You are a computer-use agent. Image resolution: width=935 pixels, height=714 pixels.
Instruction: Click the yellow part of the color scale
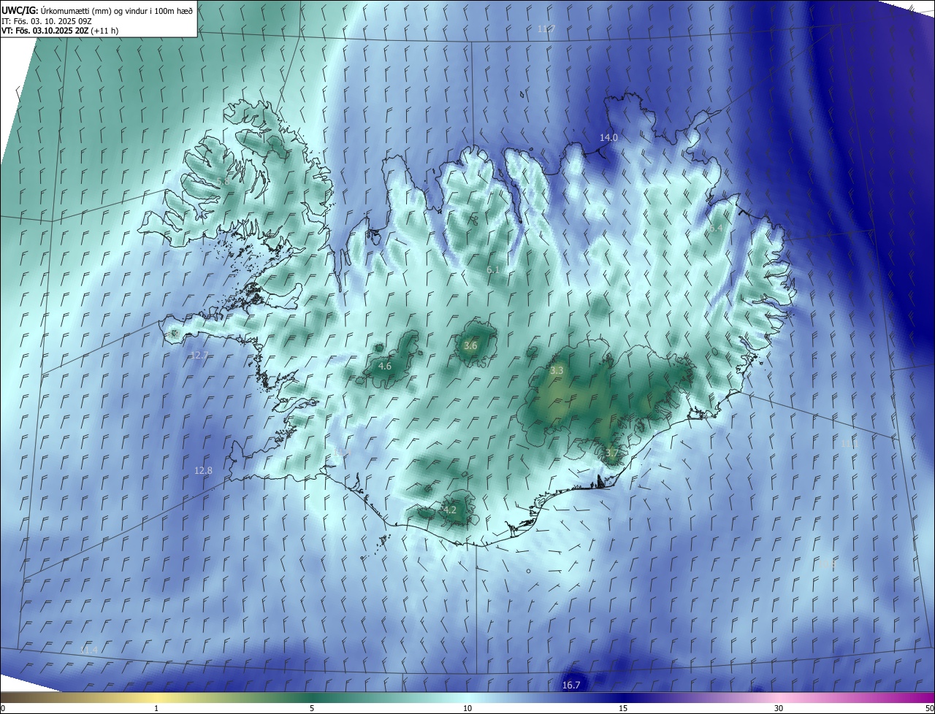click(x=156, y=698)
